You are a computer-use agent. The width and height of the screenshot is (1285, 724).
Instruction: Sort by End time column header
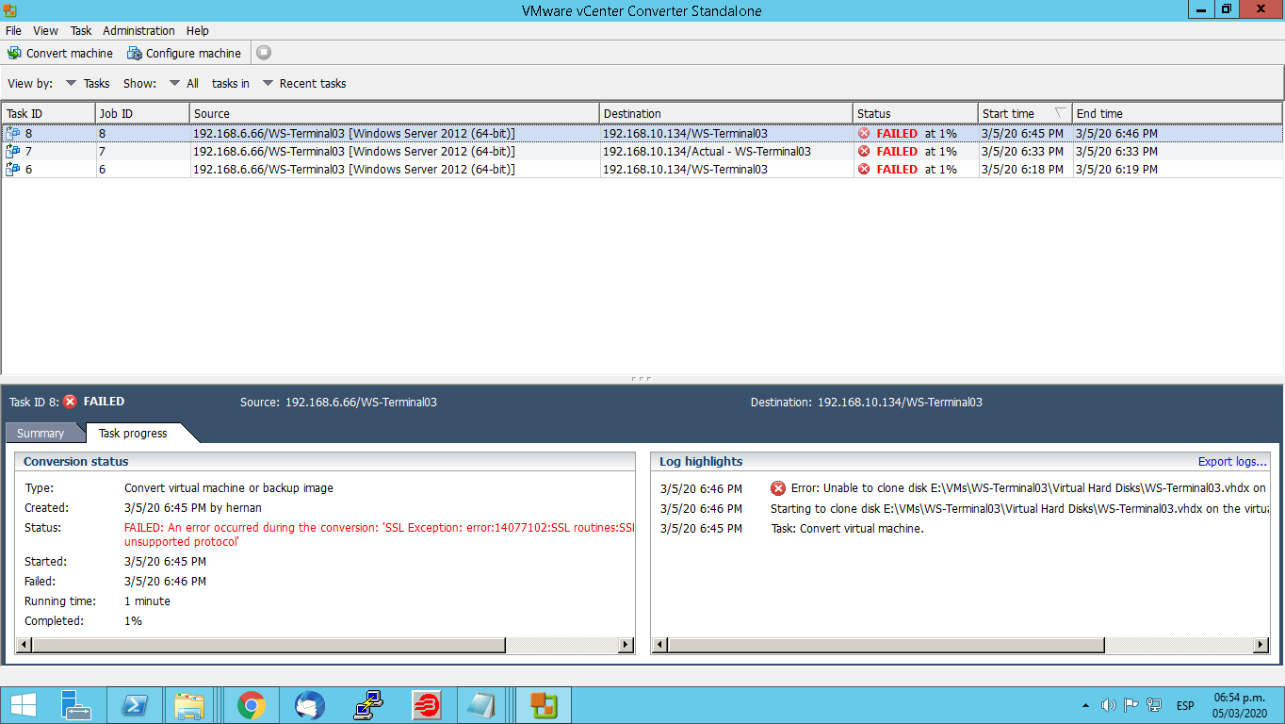(1178, 113)
